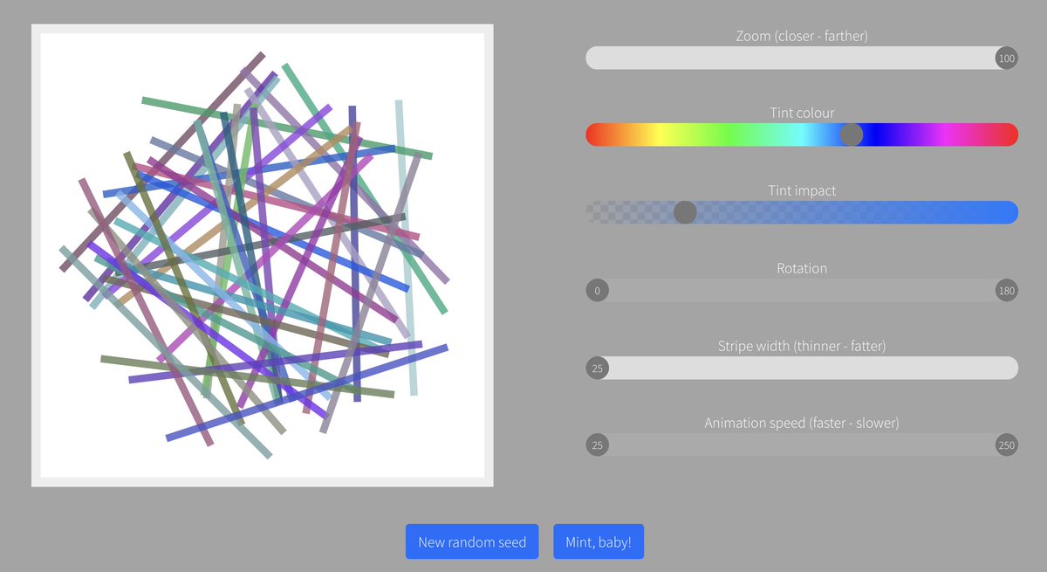Click the Animation speed handle showing 25
Screen dimensions: 1047x572
(598, 445)
